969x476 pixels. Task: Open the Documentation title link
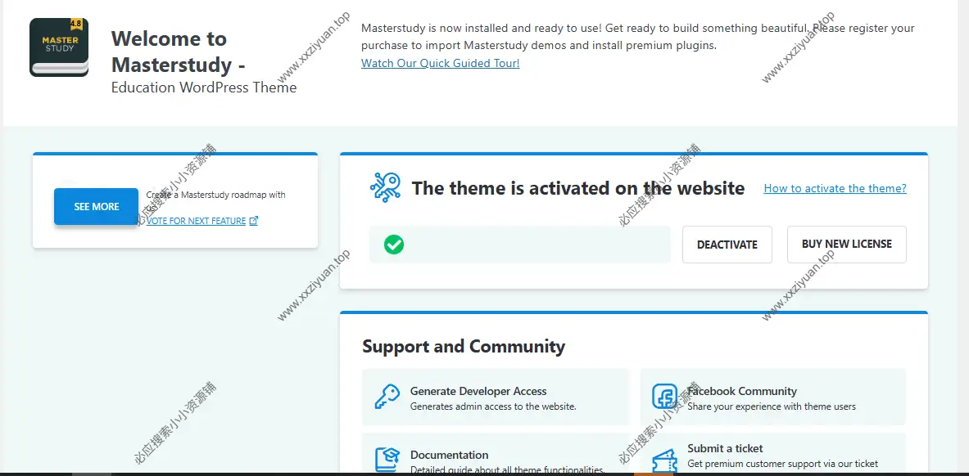click(449, 455)
